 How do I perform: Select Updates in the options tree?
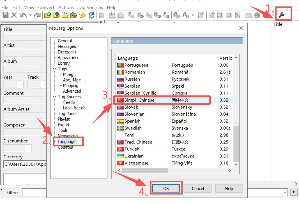point(65,147)
